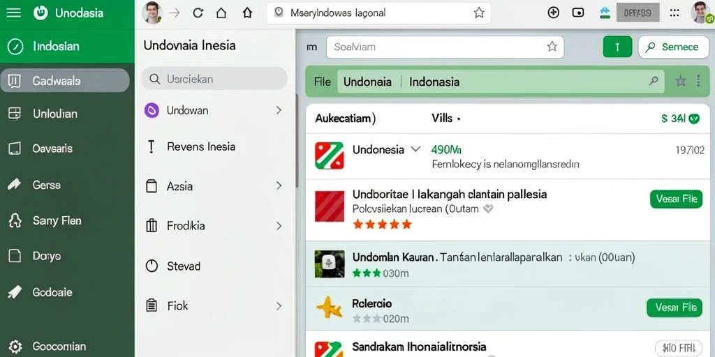This screenshot has height=357, width=715.
Task: Click the green stars under Undomlan Kauran
Action: [x=367, y=273]
